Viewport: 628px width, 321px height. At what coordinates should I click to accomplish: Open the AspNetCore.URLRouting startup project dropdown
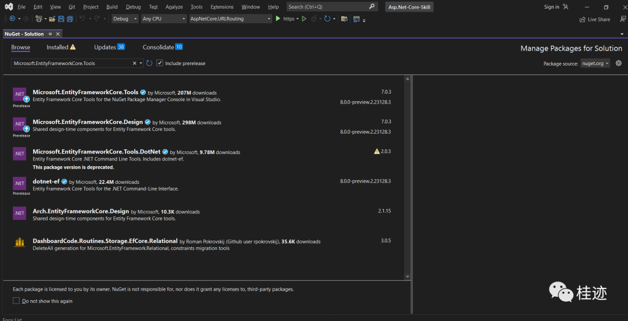pyautogui.click(x=231, y=19)
